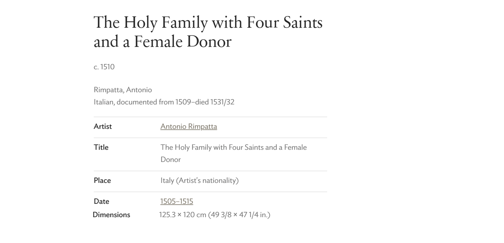Click 'died 1531/32' in biography line
This screenshot has height=243, width=504.
tap(215, 102)
